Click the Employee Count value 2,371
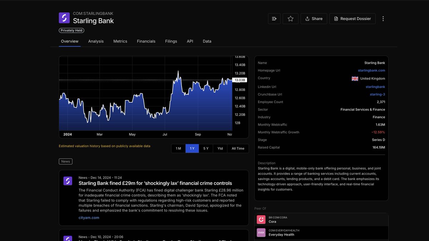Image resolution: width=429 pixels, height=241 pixels. click(x=381, y=102)
